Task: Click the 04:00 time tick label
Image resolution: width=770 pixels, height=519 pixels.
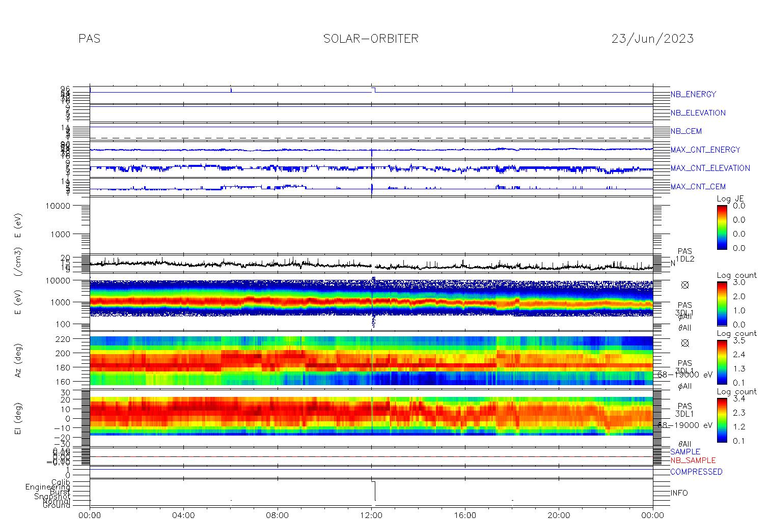Action: (183, 515)
